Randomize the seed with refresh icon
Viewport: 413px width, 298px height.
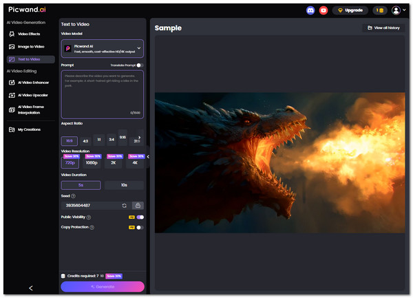pyautogui.click(x=125, y=206)
